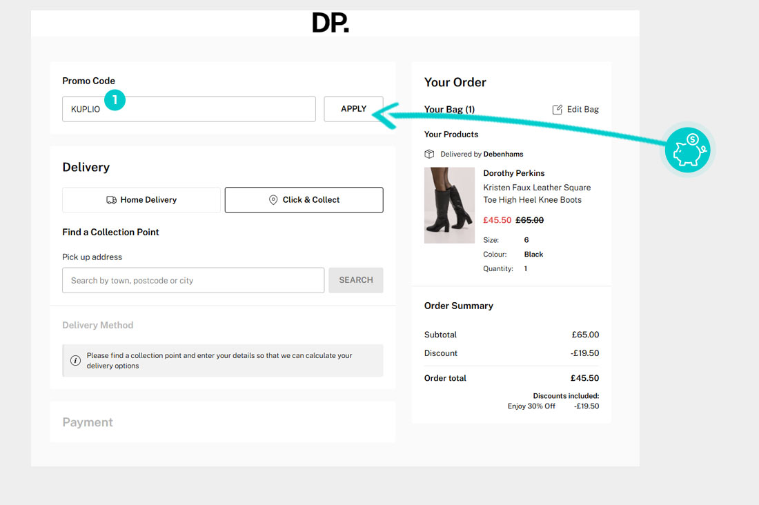This screenshot has width=759, height=505.
Task: Click the DP logo at the top
Action: tap(330, 22)
